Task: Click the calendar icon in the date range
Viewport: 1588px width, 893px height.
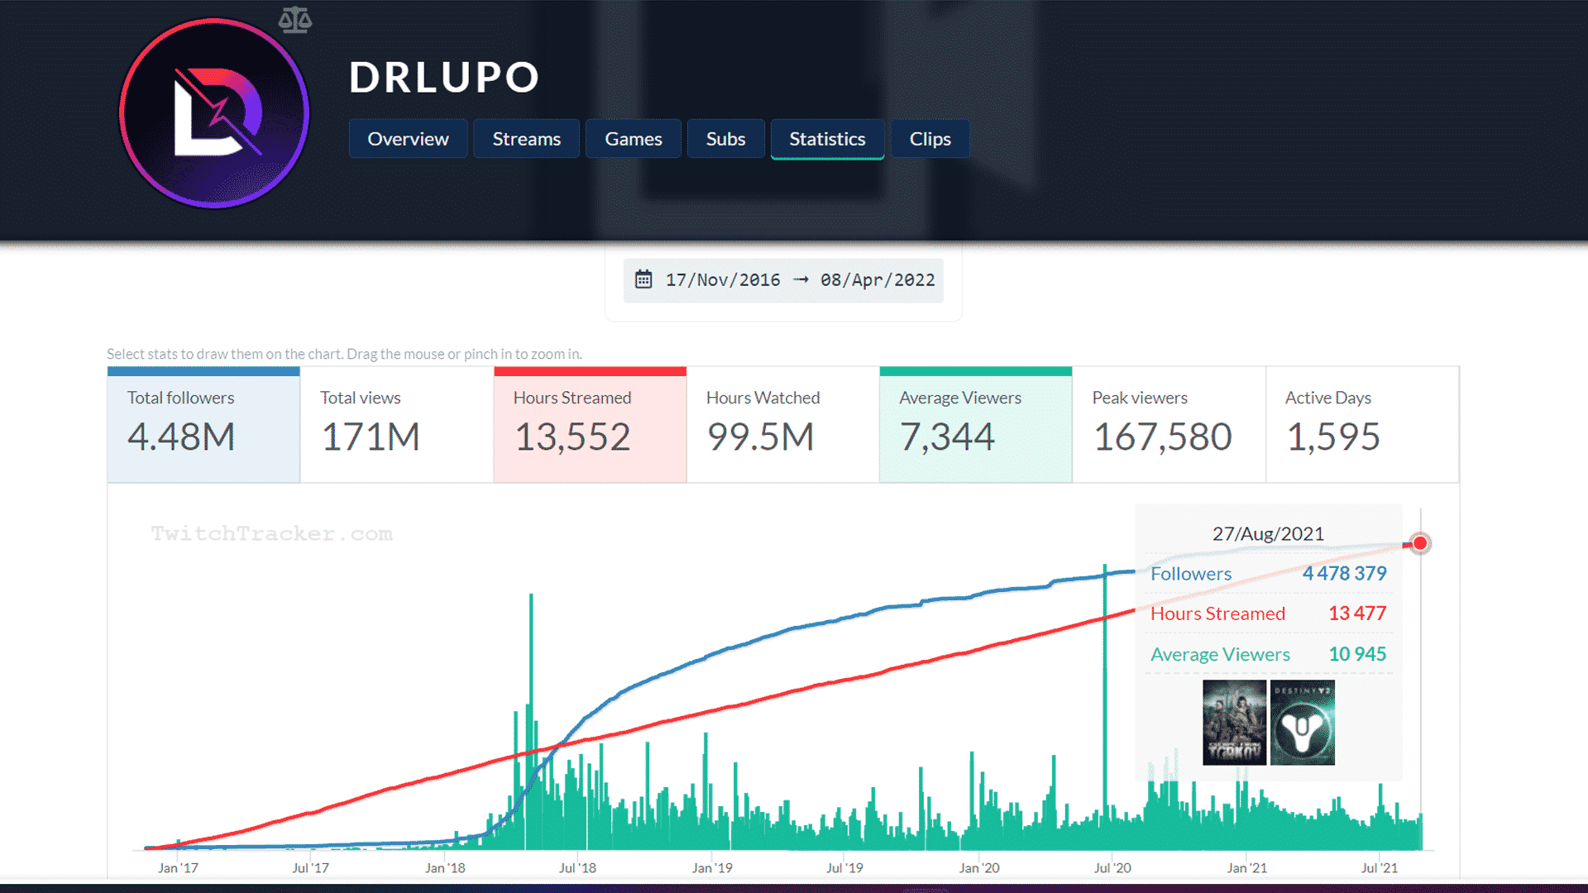Action: tap(643, 279)
